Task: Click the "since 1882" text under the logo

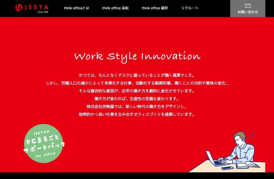Action: [43, 12]
